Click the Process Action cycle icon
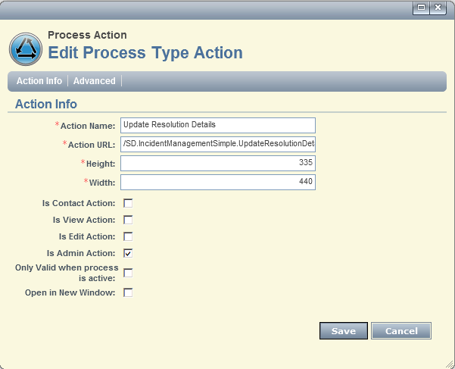 26,49
